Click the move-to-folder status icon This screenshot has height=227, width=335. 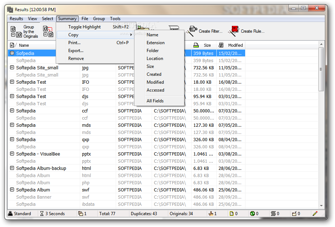[294, 213]
